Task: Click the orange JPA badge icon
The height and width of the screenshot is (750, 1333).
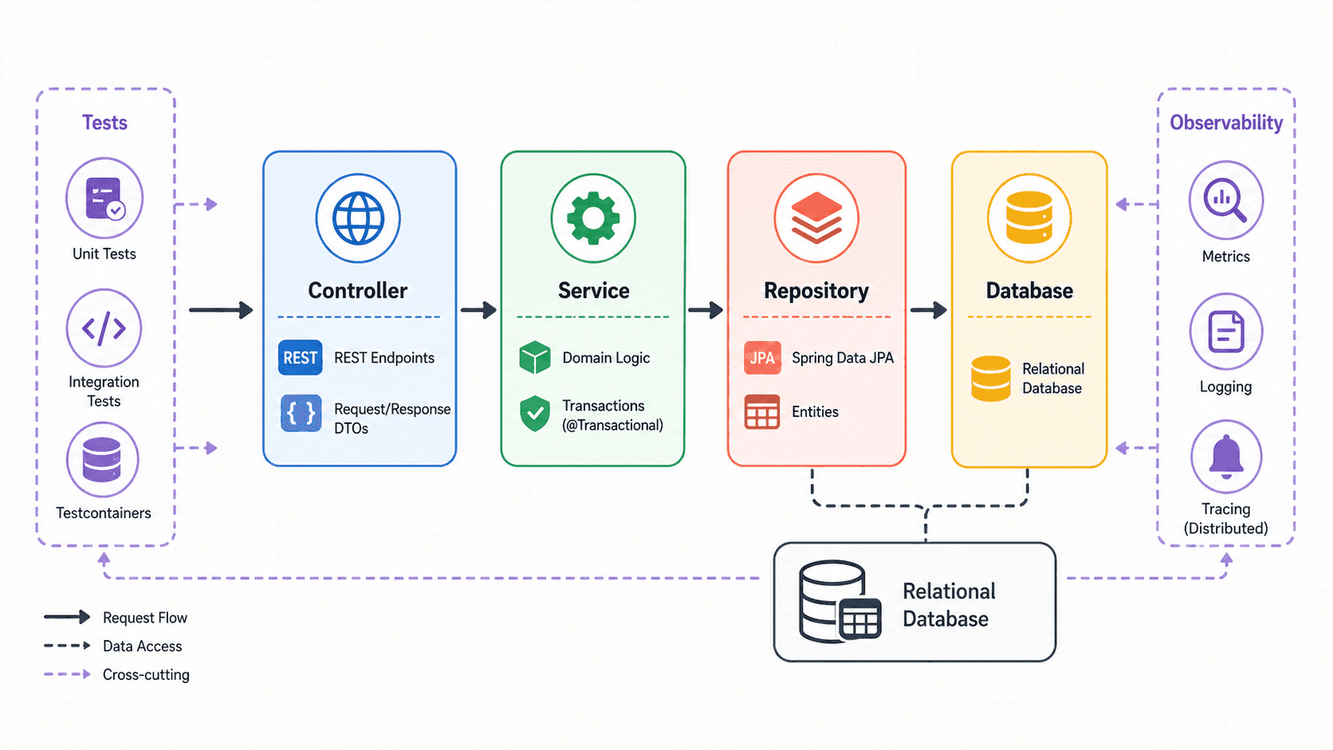Action: pyautogui.click(x=762, y=358)
